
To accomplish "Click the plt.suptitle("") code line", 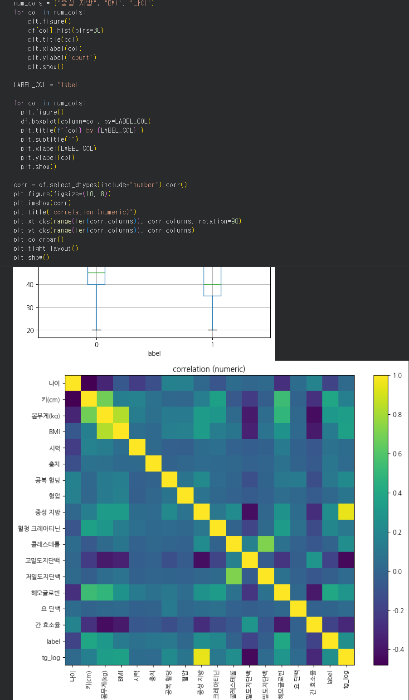I will tap(49, 139).
